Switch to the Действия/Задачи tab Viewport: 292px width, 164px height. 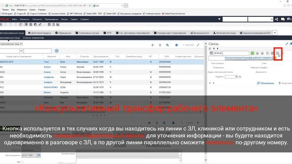tap(40, 33)
